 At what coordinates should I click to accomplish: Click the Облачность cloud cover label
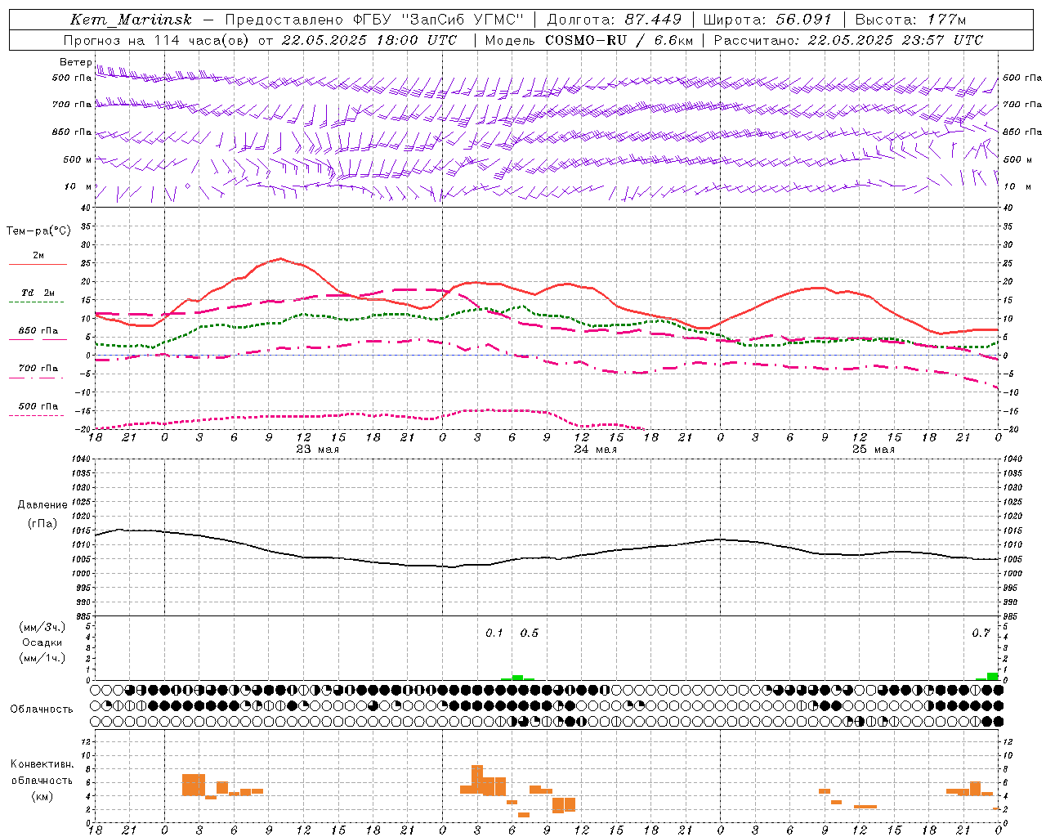[42, 709]
